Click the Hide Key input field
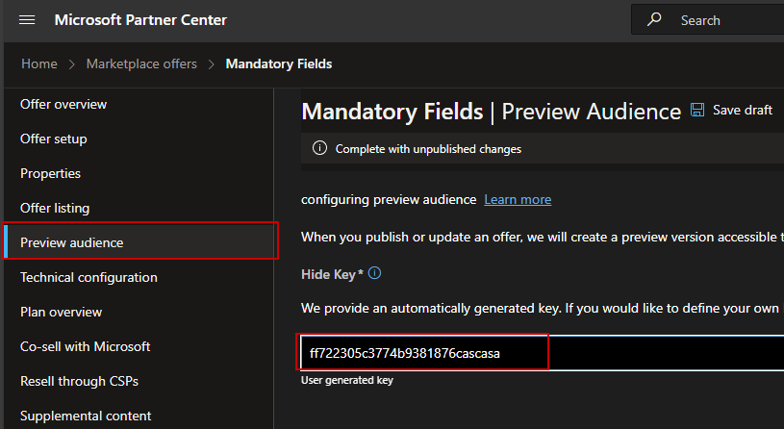Screen dimensions: 784x429 click(542, 353)
